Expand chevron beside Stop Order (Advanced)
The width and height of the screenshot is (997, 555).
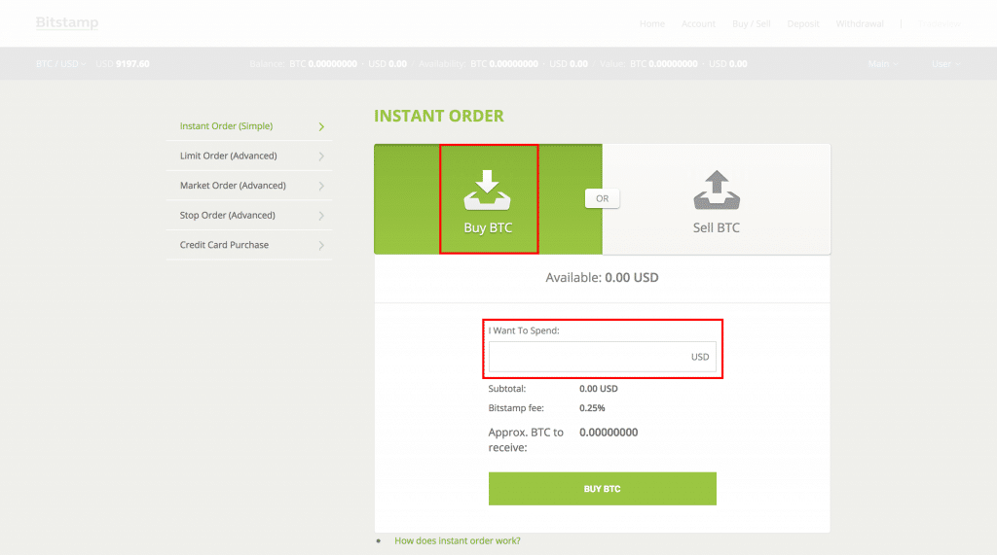coord(321,216)
